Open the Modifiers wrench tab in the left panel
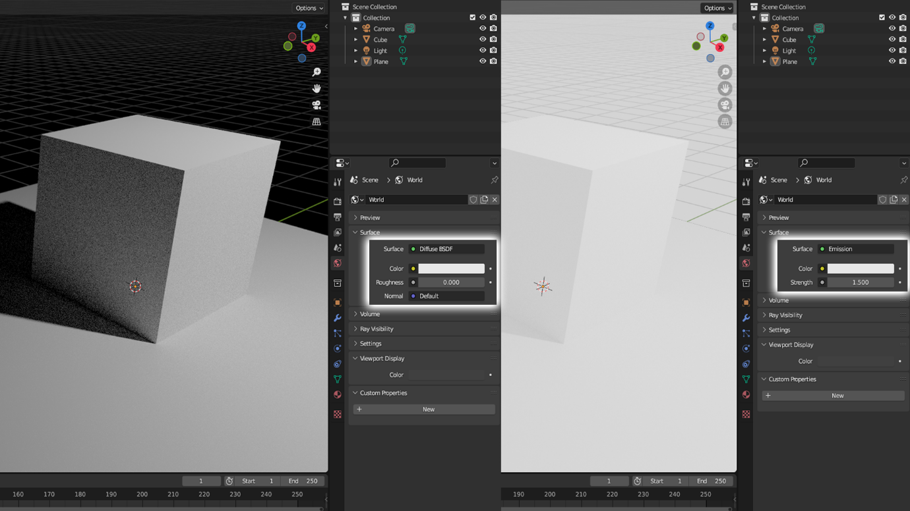 [338, 318]
